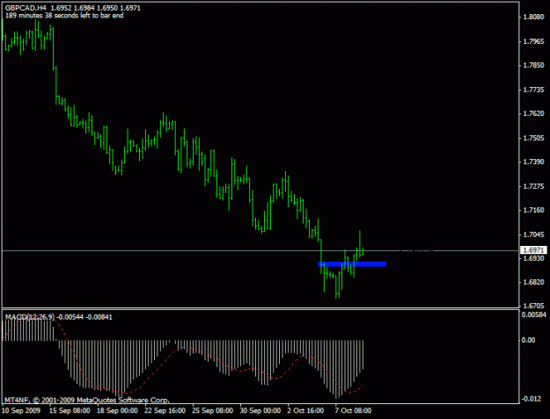
Task: Click the 0.00584 MACD scale value
Action: pos(533,314)
